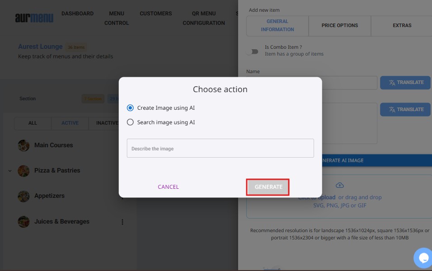Click the Appetizers section thumbnail
This screenshot has width=432, height=271.
pyautogui.click(x=23, y=196)
